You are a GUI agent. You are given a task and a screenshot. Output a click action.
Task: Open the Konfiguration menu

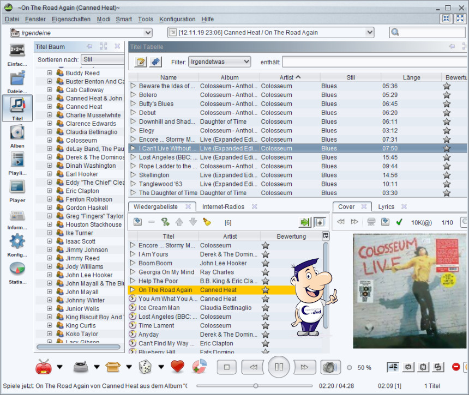177,19
